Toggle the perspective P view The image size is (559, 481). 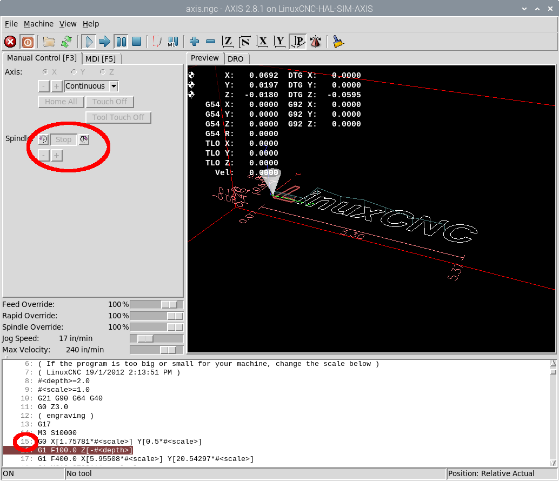(297, 42)
